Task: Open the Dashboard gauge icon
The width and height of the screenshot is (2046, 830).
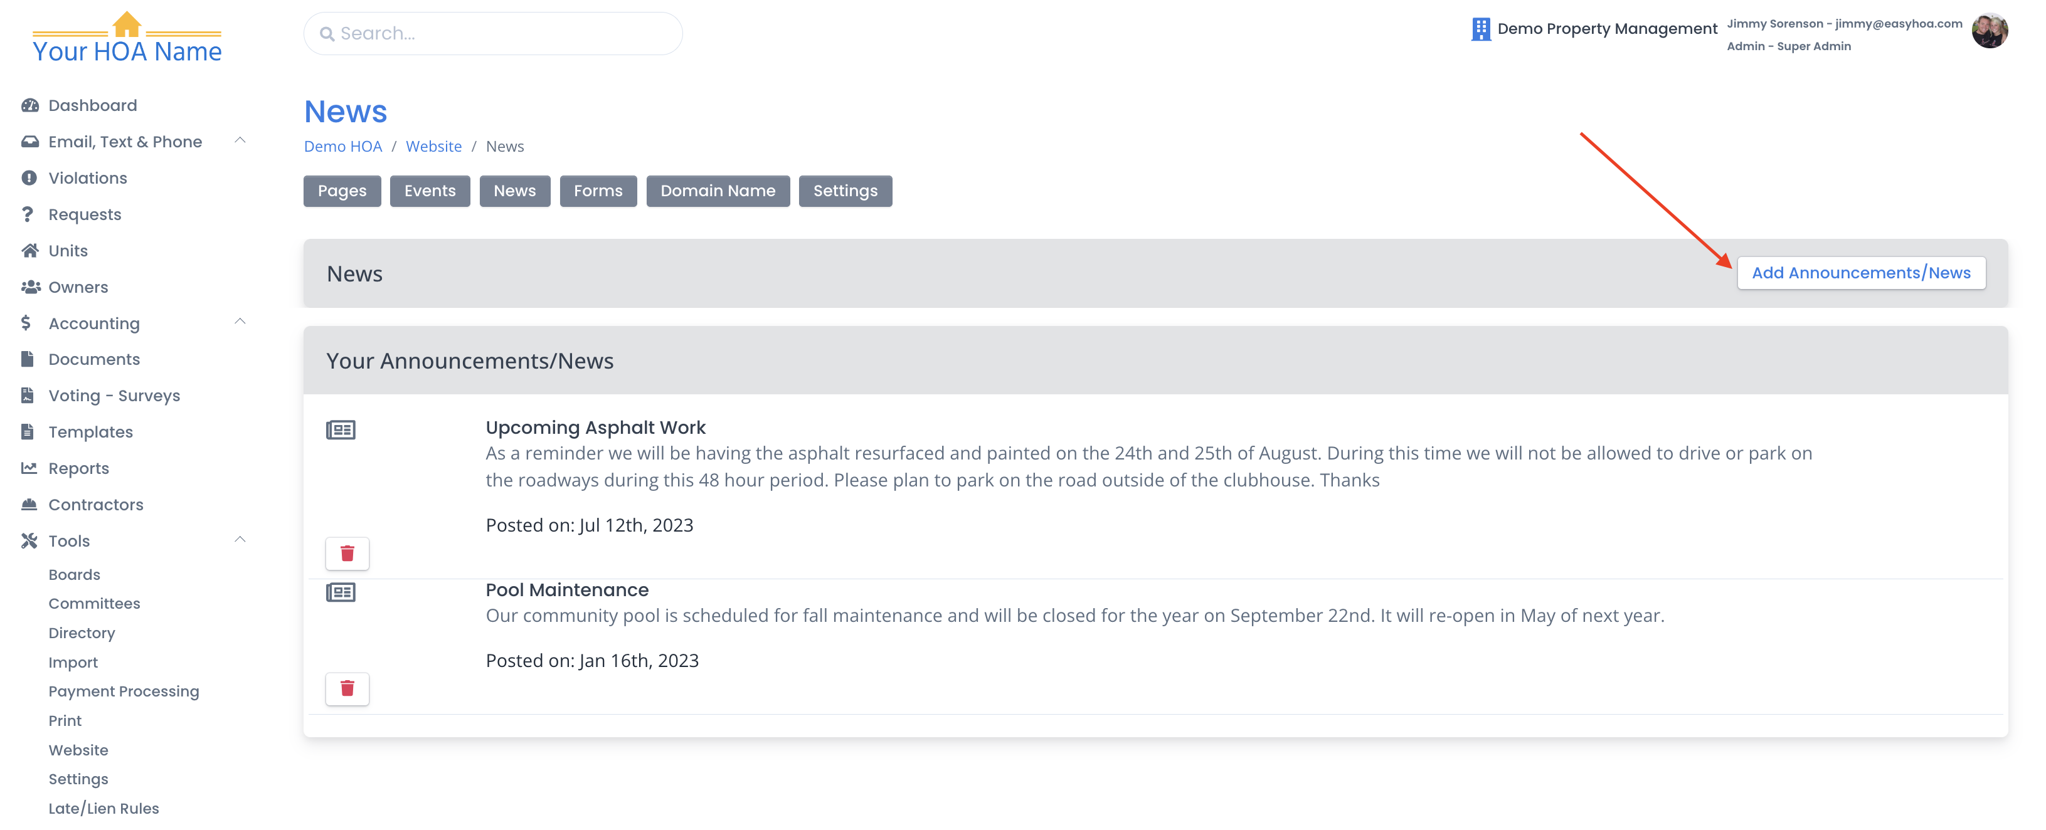Action: [30, 105]
